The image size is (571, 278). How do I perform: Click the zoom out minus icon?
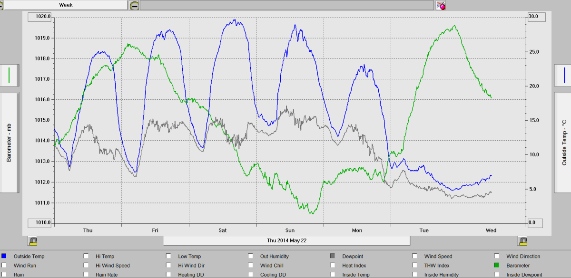135,5
